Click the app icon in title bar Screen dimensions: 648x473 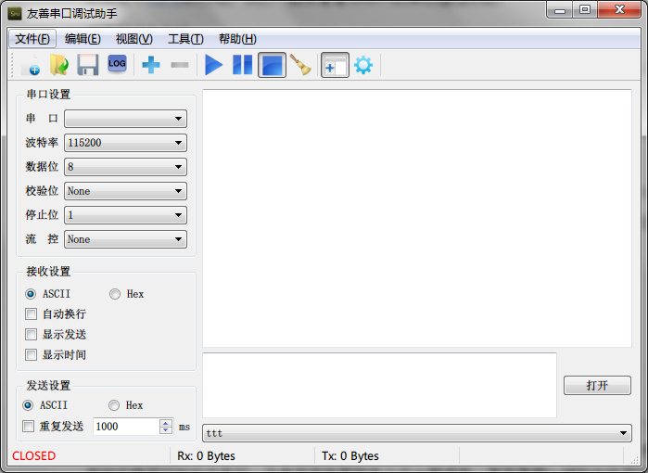[15, 13]
